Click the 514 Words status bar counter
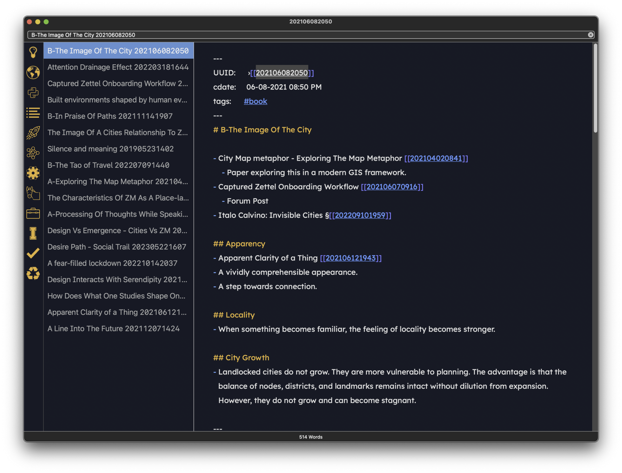Viewport: 622px width, 473px height. (311, 437)
